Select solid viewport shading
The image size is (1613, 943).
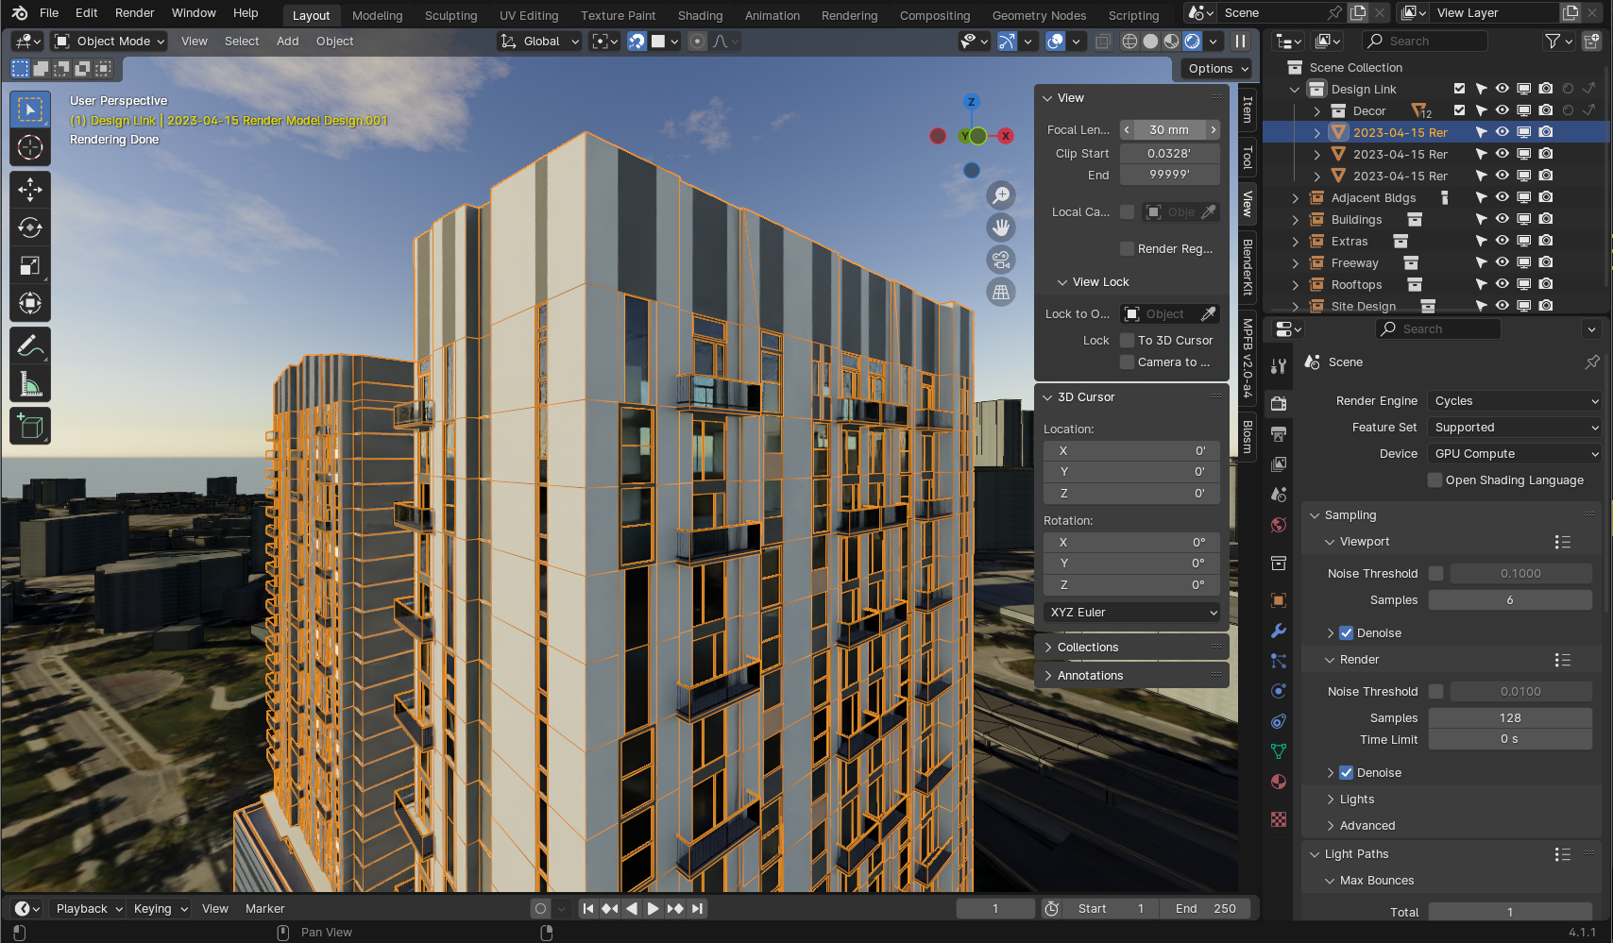tap(1150, 42)
